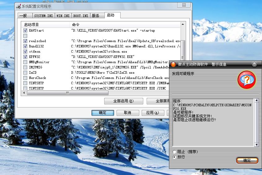Click the orange Micropoint logo in alert title

(173, 64)
